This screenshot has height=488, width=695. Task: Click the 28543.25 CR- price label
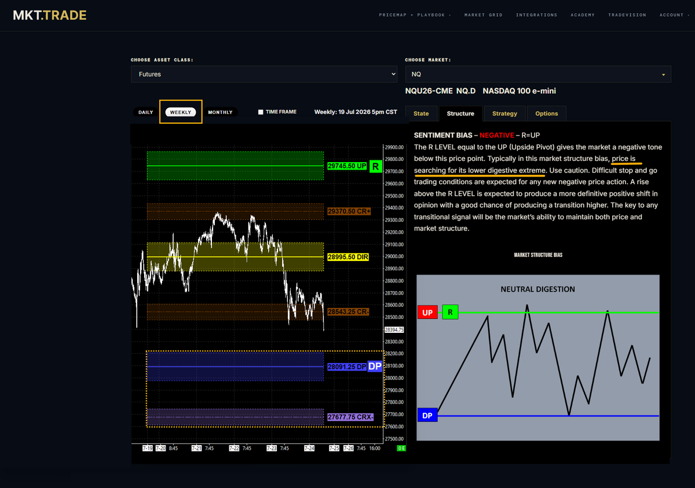click(348, 311)
